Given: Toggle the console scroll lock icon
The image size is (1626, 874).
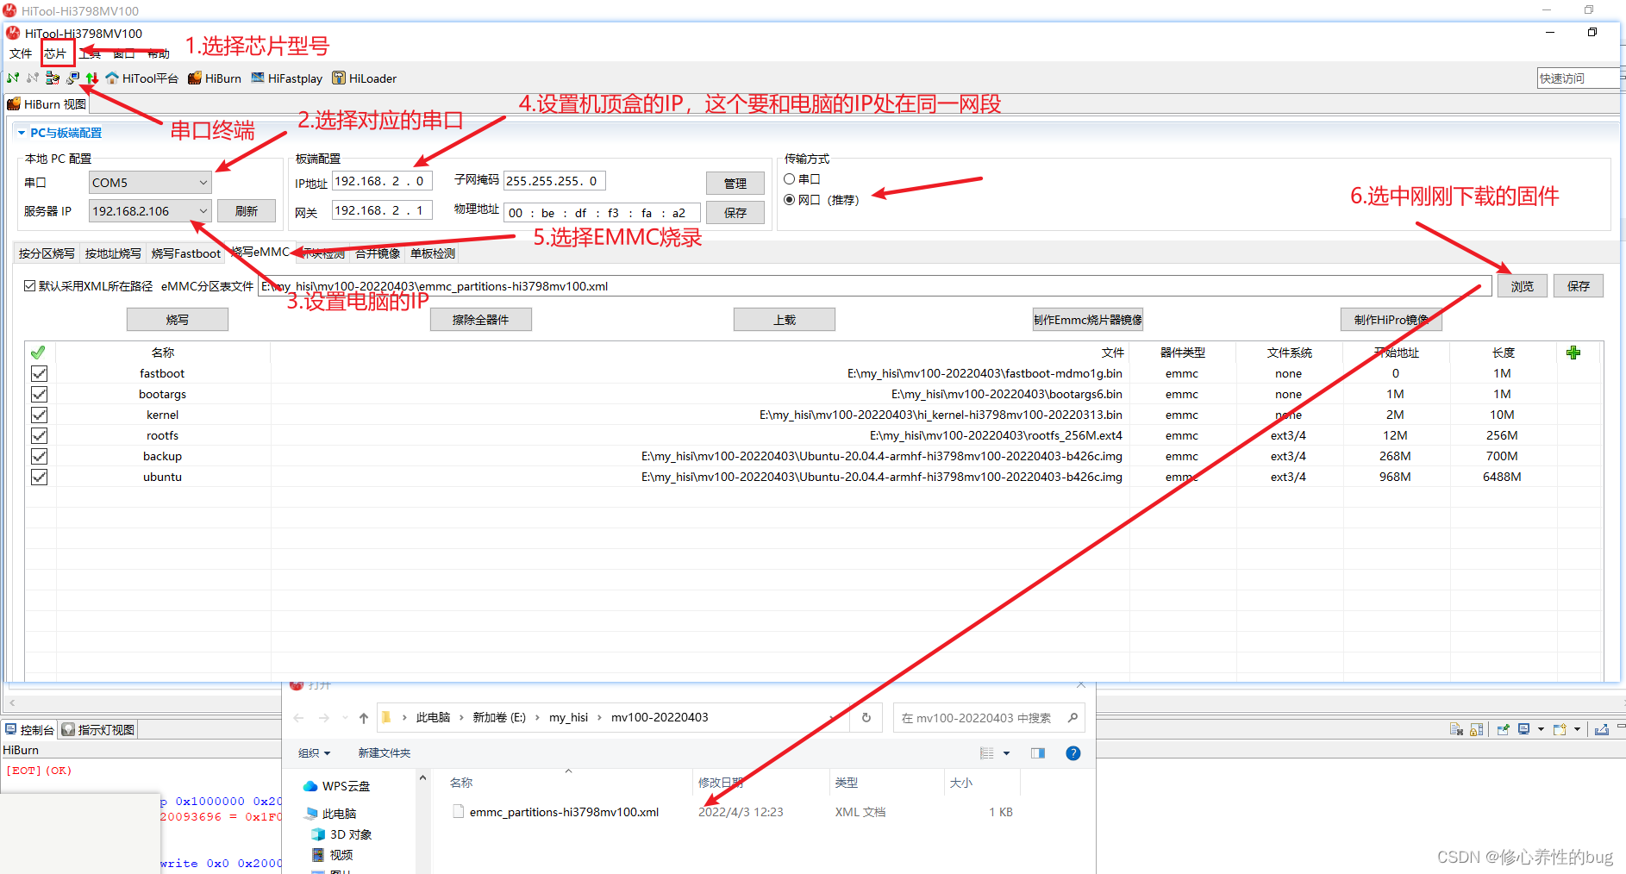Looking at the screenshot, I should pyautogui.click(x=1477, y=729).
